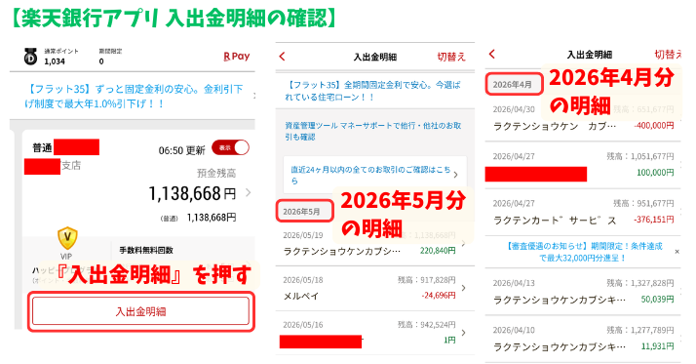Tap the (普通) 1,138,668円 balance line
This screenshot has width=696, height=364.
click(198, 218)
